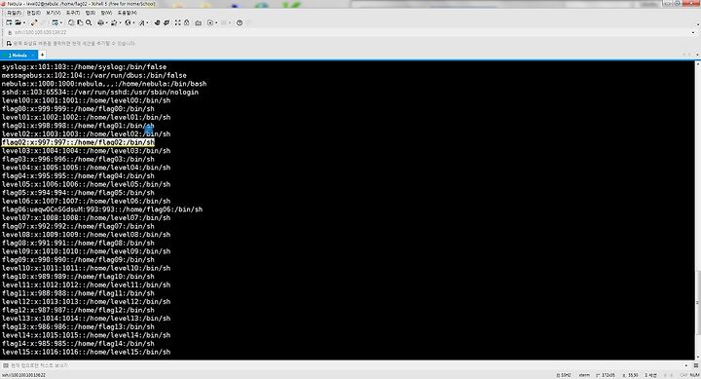Click the syslog:x:101:103 line
Viewport: 701px width, 379px height.
click(x=84, y=66)
